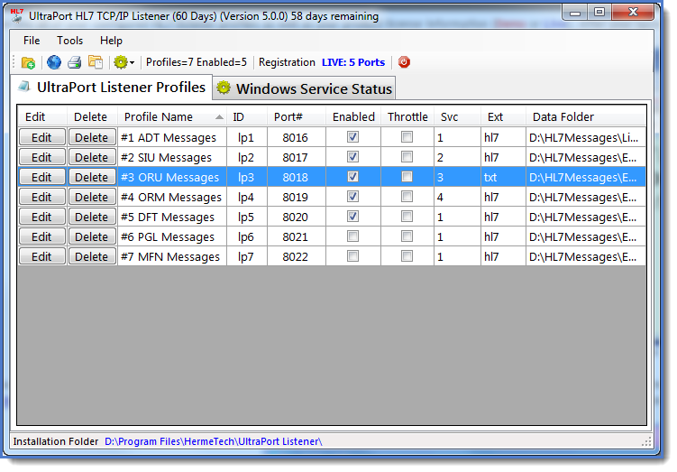Click the blue globe toolbar icon
Viewport: 677px width, 472px height.
click(x=54, y=62)
